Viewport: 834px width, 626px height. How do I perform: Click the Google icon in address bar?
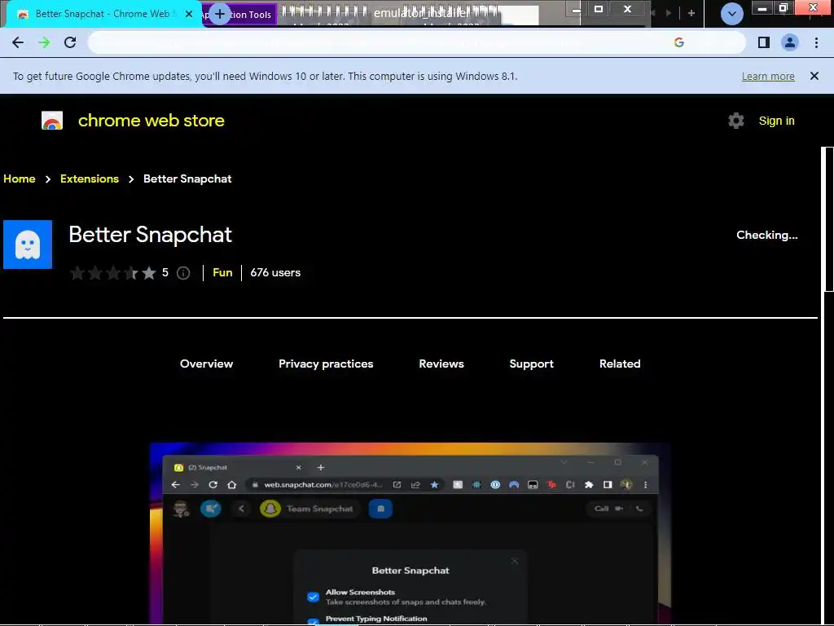point(678,42)
